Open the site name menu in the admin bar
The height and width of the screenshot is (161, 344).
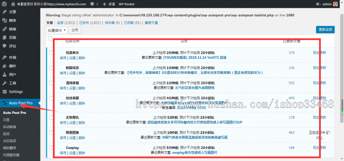tap(52, 4)
